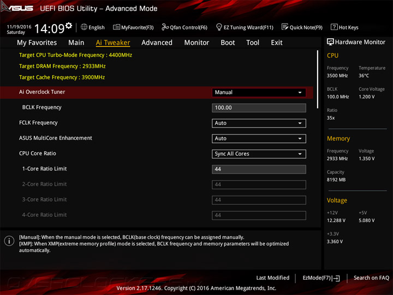Click the 11/19/2016 date text
The image size is (393, 295).
19,27
